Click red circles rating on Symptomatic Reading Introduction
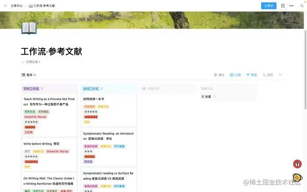The image size is (307, 192). tap(90, 157)
